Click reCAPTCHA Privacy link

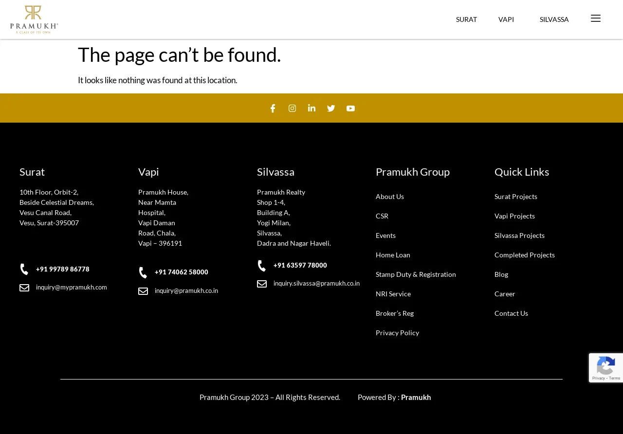tap(598, 378)
